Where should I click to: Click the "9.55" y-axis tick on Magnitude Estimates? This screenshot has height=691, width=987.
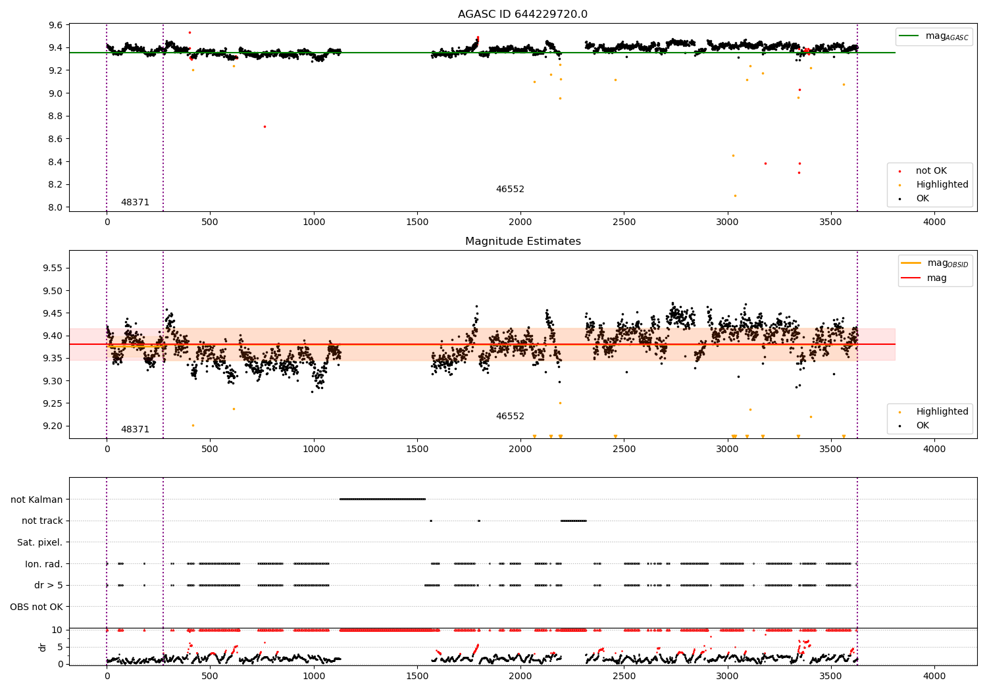click(53, 269)
